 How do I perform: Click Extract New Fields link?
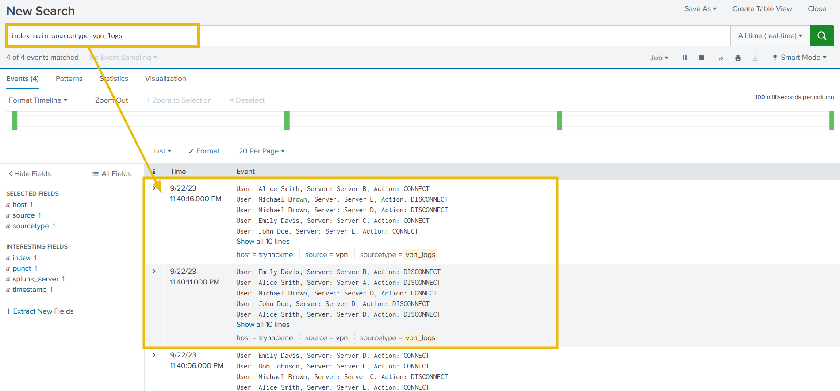(x=40, y=311)
